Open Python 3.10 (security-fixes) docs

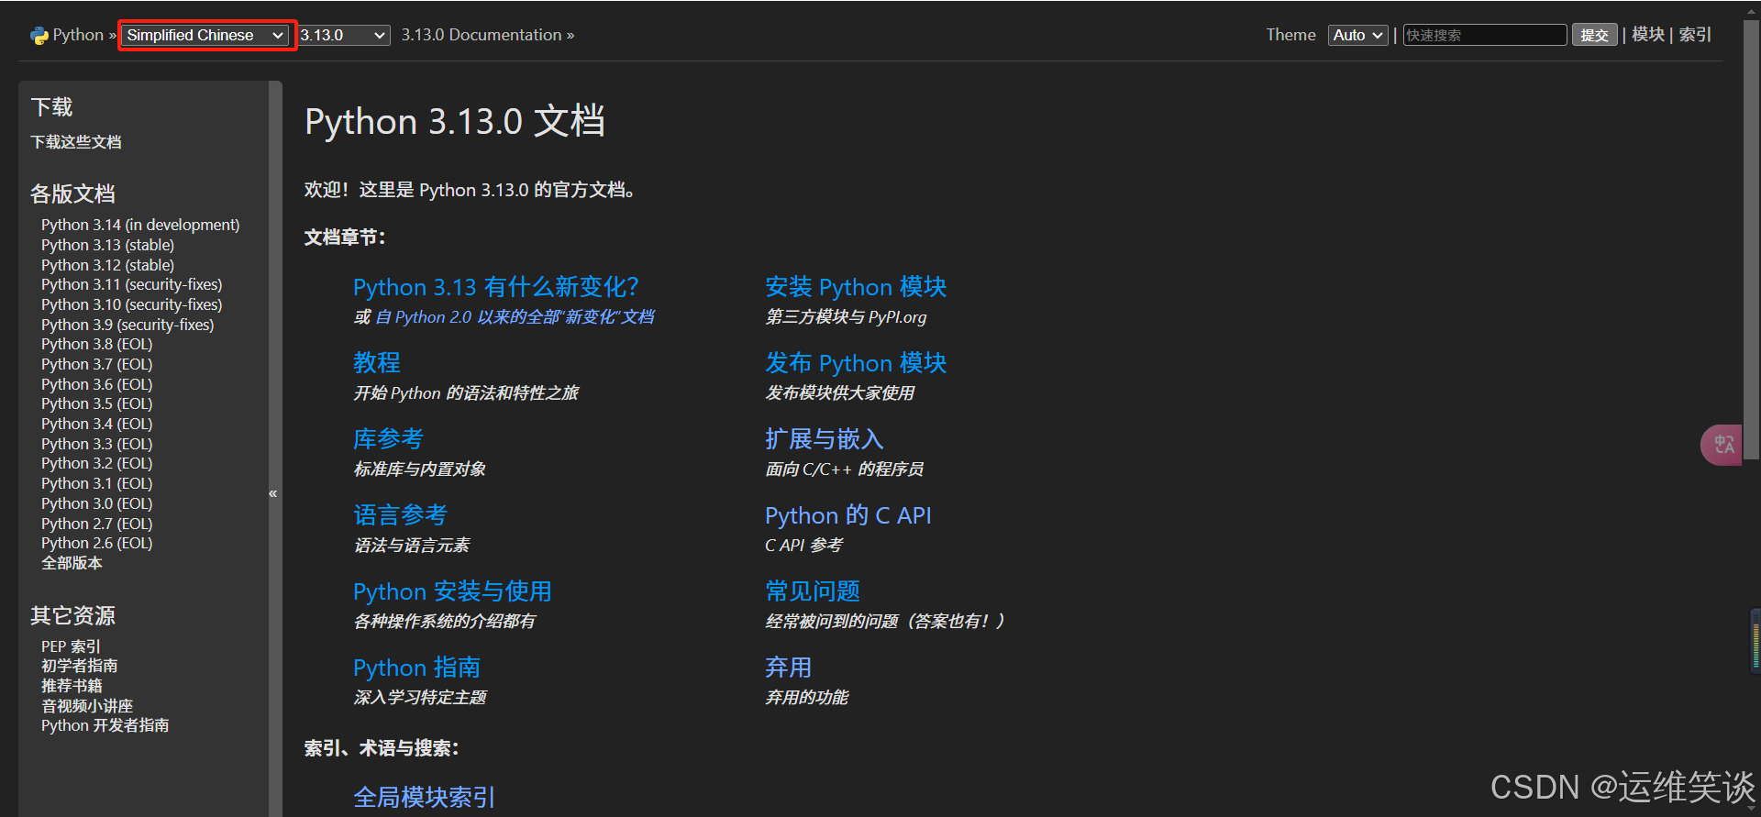pos(131,304)
